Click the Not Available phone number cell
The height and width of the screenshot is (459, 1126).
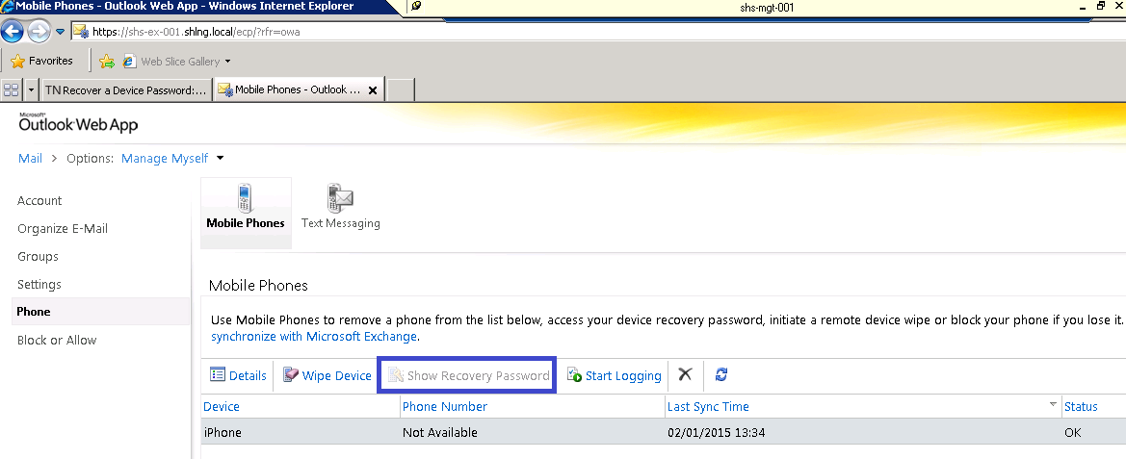pos(439,432)
